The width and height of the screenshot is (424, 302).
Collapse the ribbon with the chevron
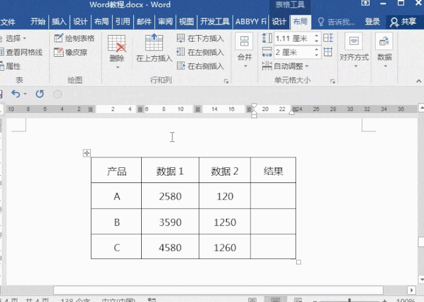tap(419, 81)
